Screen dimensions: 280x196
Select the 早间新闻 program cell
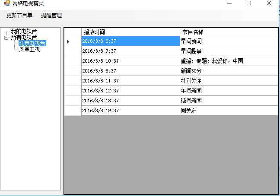pyautogui.click(x=229, y=41)
